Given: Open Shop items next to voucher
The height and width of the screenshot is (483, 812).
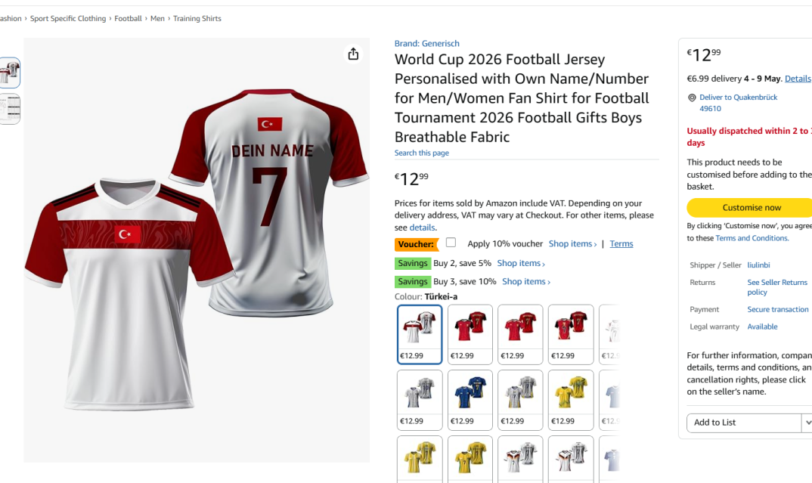Looking at the screenshot, I should tap(572, 243).
